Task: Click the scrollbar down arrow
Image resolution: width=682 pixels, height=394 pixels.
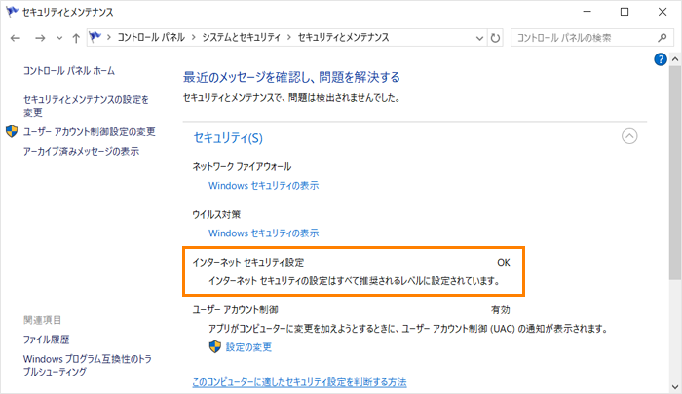Action: [x=675, y=386]
